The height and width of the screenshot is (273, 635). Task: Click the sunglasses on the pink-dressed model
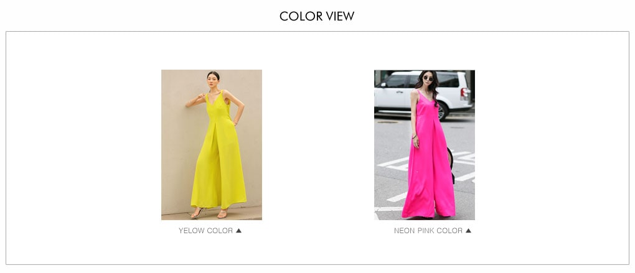click(428, 78)
